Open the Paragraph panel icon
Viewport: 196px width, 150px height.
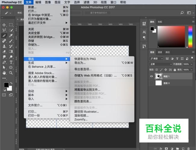coord(144,38)
